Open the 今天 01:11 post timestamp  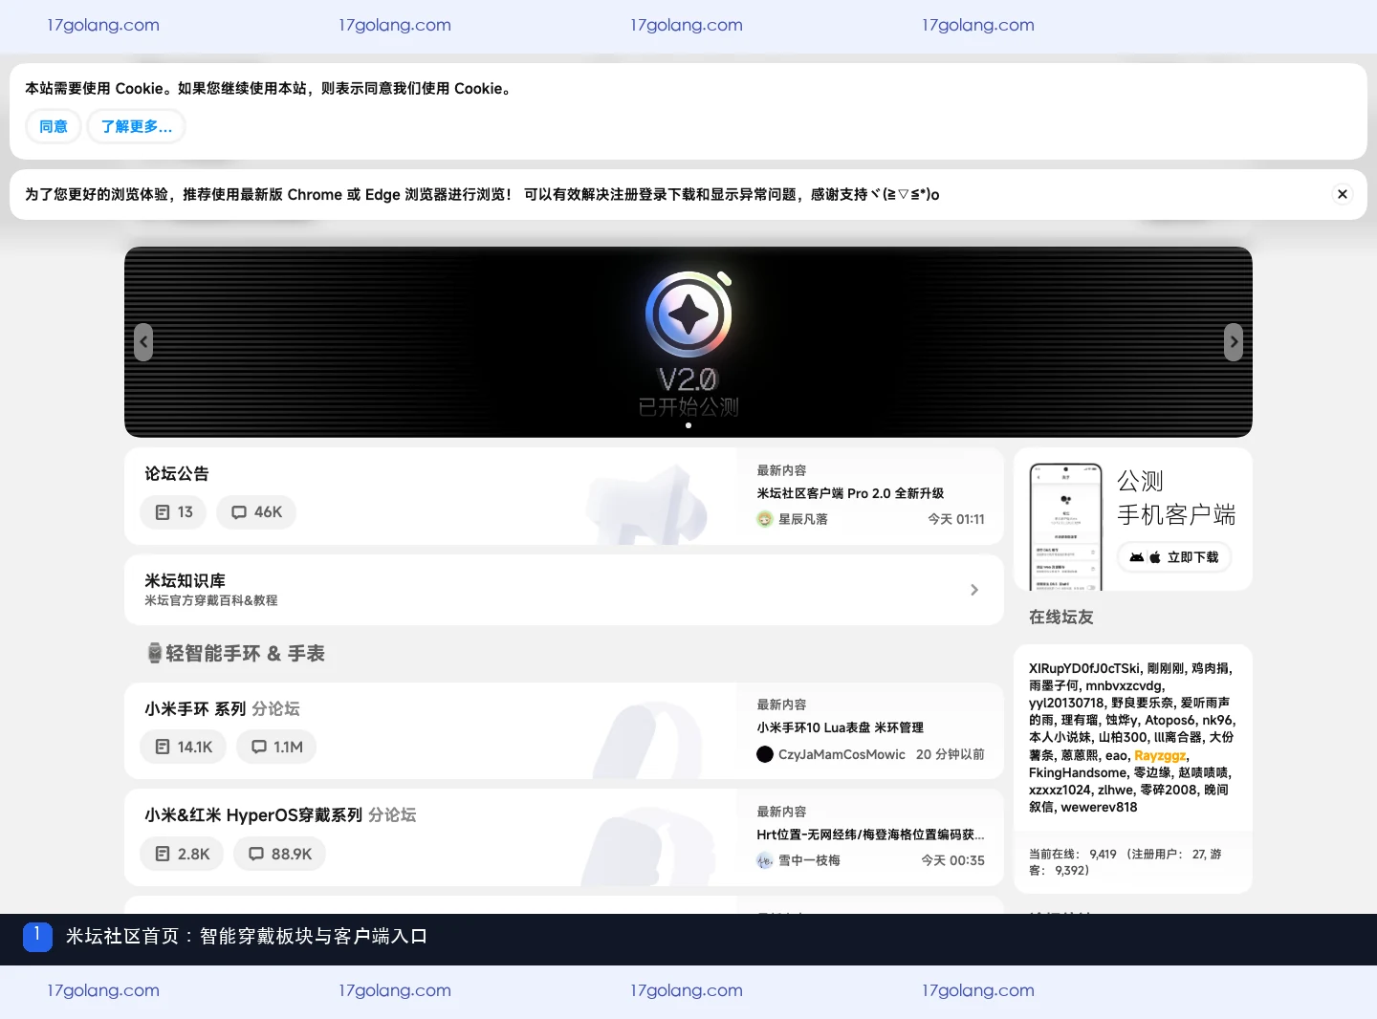956,519
